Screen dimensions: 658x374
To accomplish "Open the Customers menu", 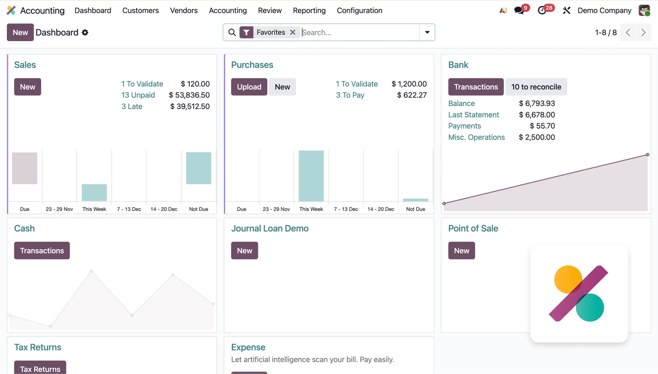I will point(141,11).
